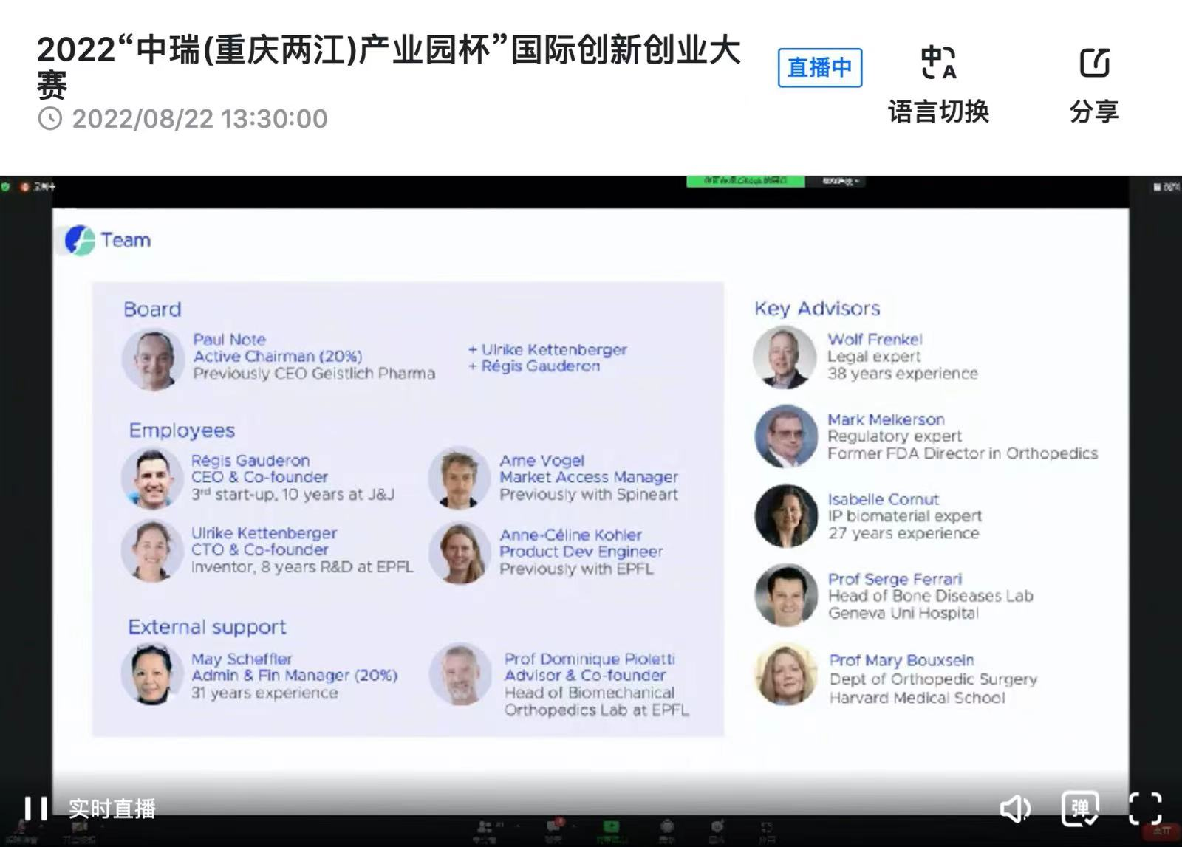Click the clock icon beside the date
This screenshot has width=1182, height=847.
click(50, 119)
